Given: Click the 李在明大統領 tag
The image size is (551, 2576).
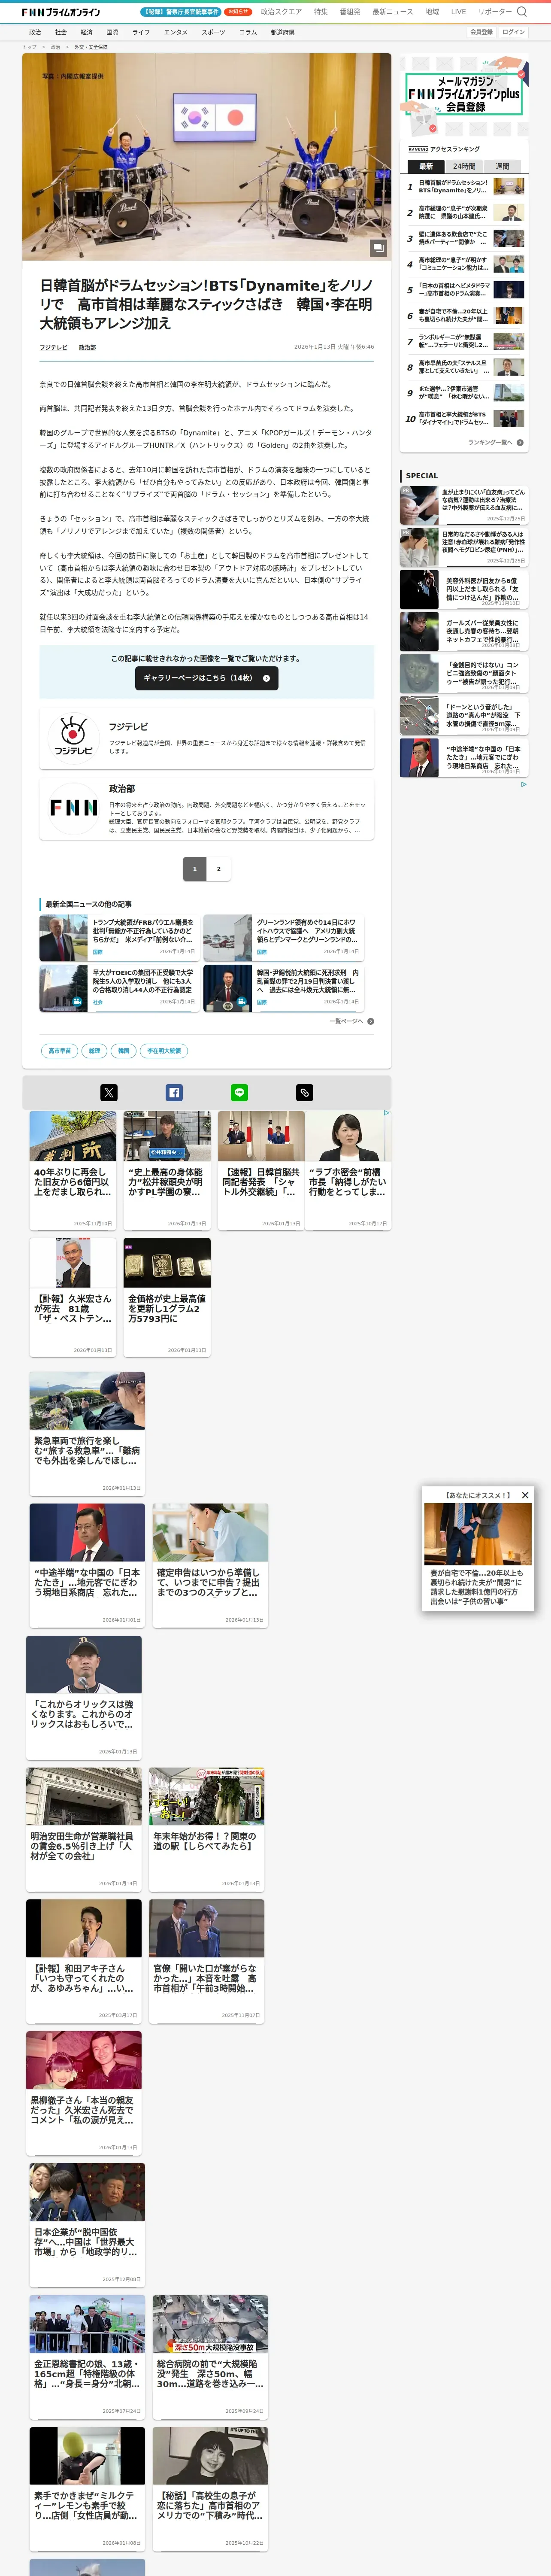Looking at the screenshot, I should pos(164,1051).
